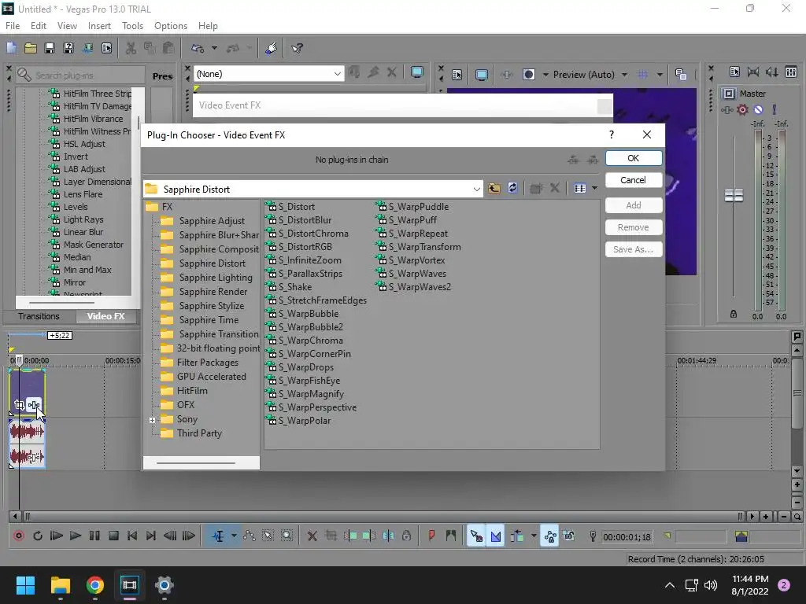
Task: Open the Insert menu
Action: tap(99, 26)
